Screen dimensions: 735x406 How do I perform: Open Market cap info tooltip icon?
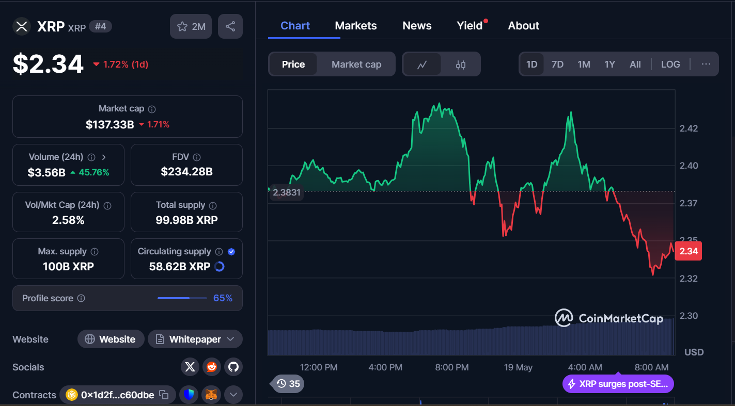coord(152,109)
